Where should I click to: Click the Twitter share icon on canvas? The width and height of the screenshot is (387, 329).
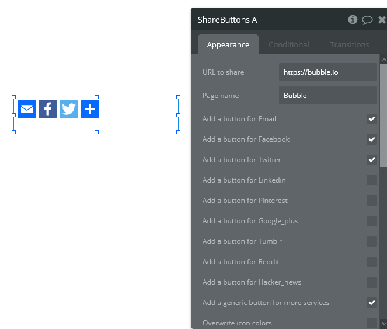pyautogui.click(x=69, y=109)
